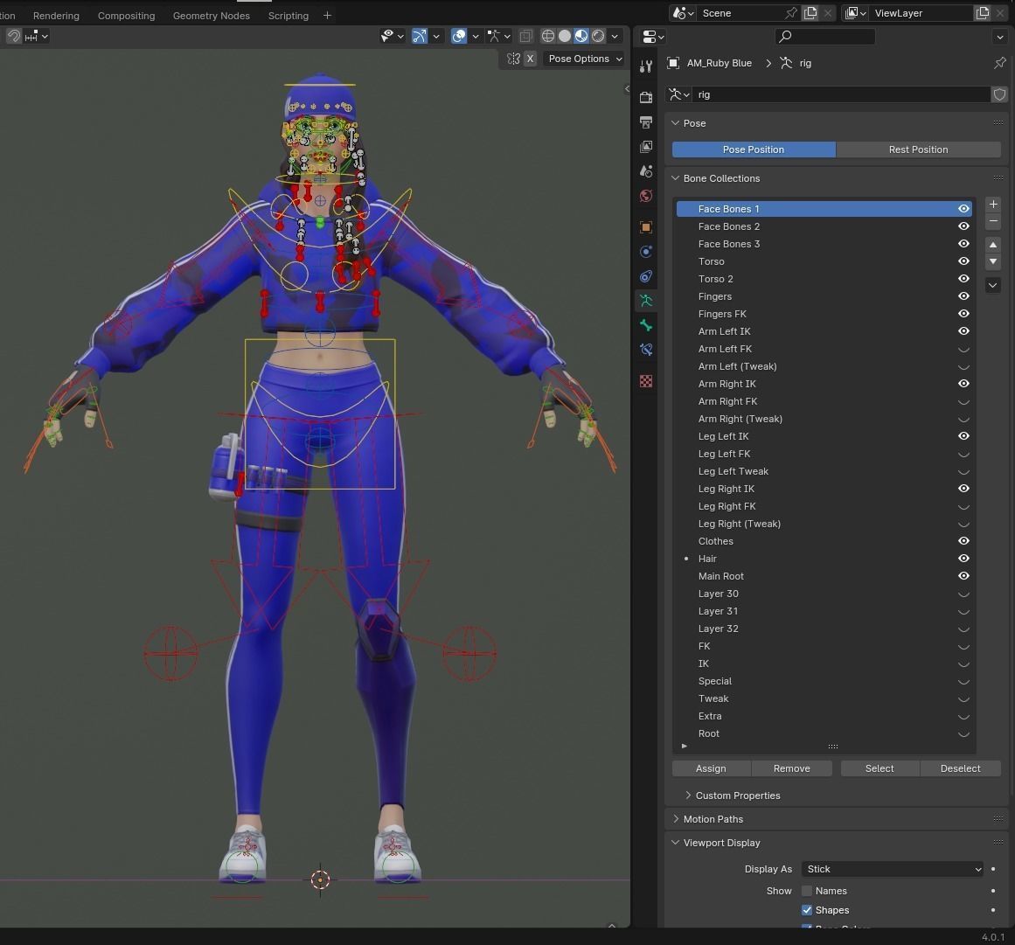
Task: Open the Armature Data properties tab
Action: [645, 301]
